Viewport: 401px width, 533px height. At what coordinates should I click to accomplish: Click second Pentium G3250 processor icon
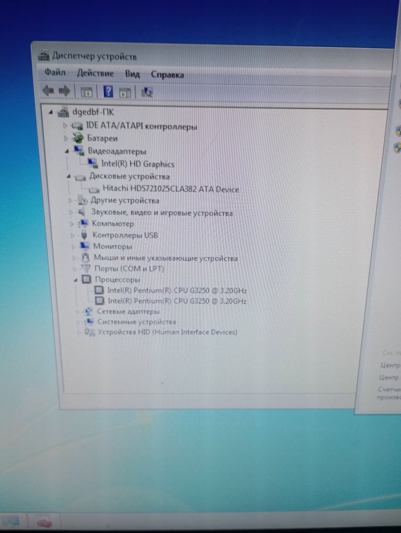(100, 300)
